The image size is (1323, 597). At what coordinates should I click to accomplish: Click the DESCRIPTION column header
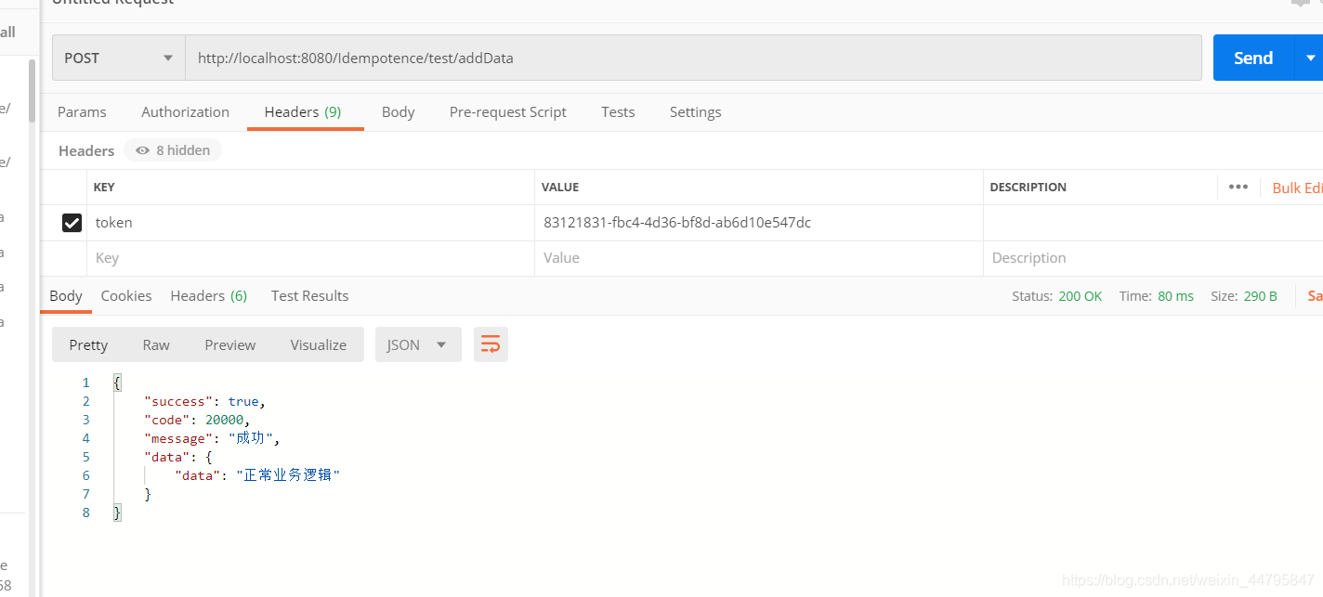click(1028, 187)
